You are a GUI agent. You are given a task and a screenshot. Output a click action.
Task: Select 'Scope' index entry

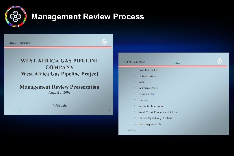tap(141, 82)
